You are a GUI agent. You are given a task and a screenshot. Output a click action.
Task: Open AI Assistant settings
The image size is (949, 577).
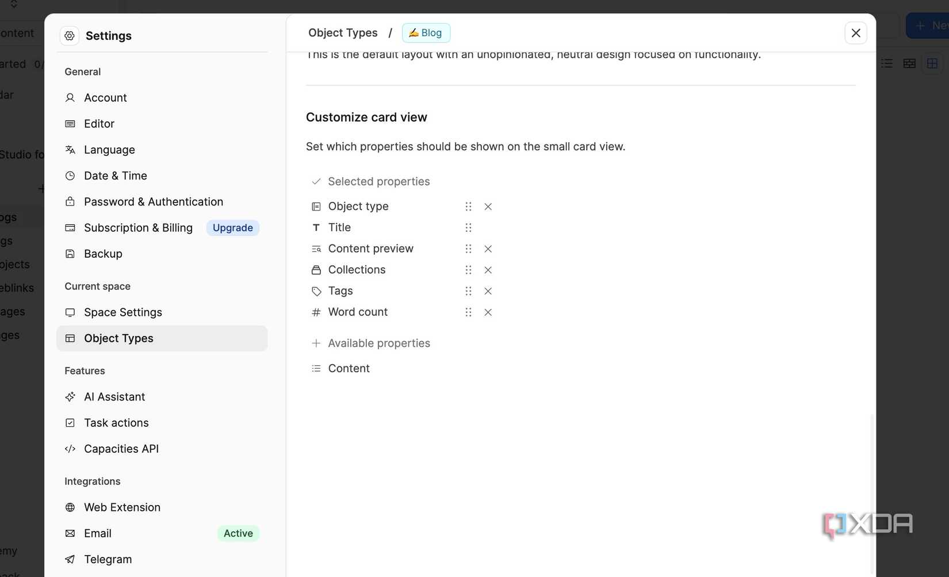[114, 397]
